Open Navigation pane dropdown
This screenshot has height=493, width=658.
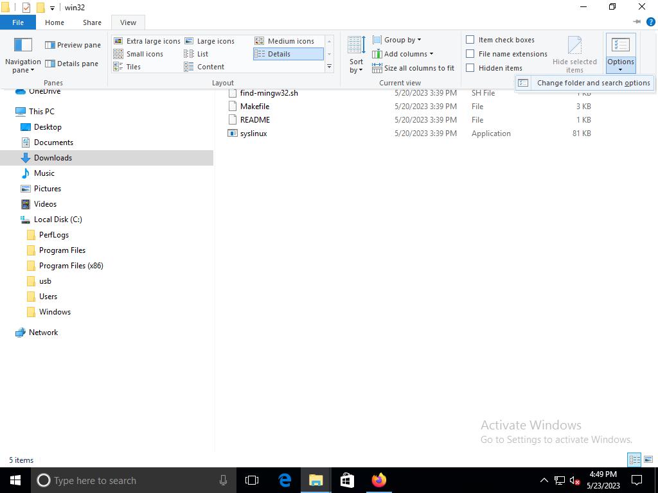click(x=23, y=65)
